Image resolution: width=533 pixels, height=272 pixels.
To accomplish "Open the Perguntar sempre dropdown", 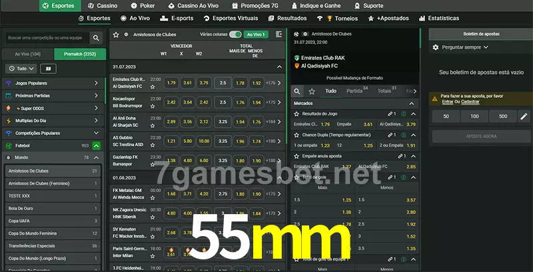I will coord(464,47).
